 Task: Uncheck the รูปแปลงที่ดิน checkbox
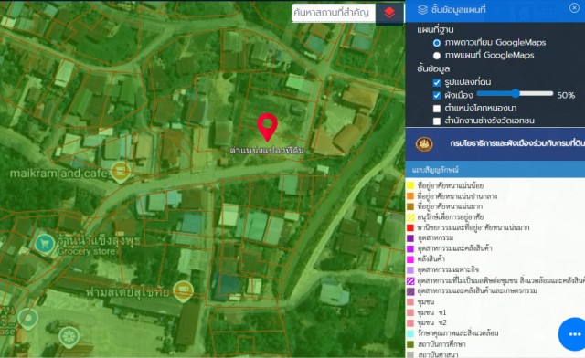(x=437, y=82)
